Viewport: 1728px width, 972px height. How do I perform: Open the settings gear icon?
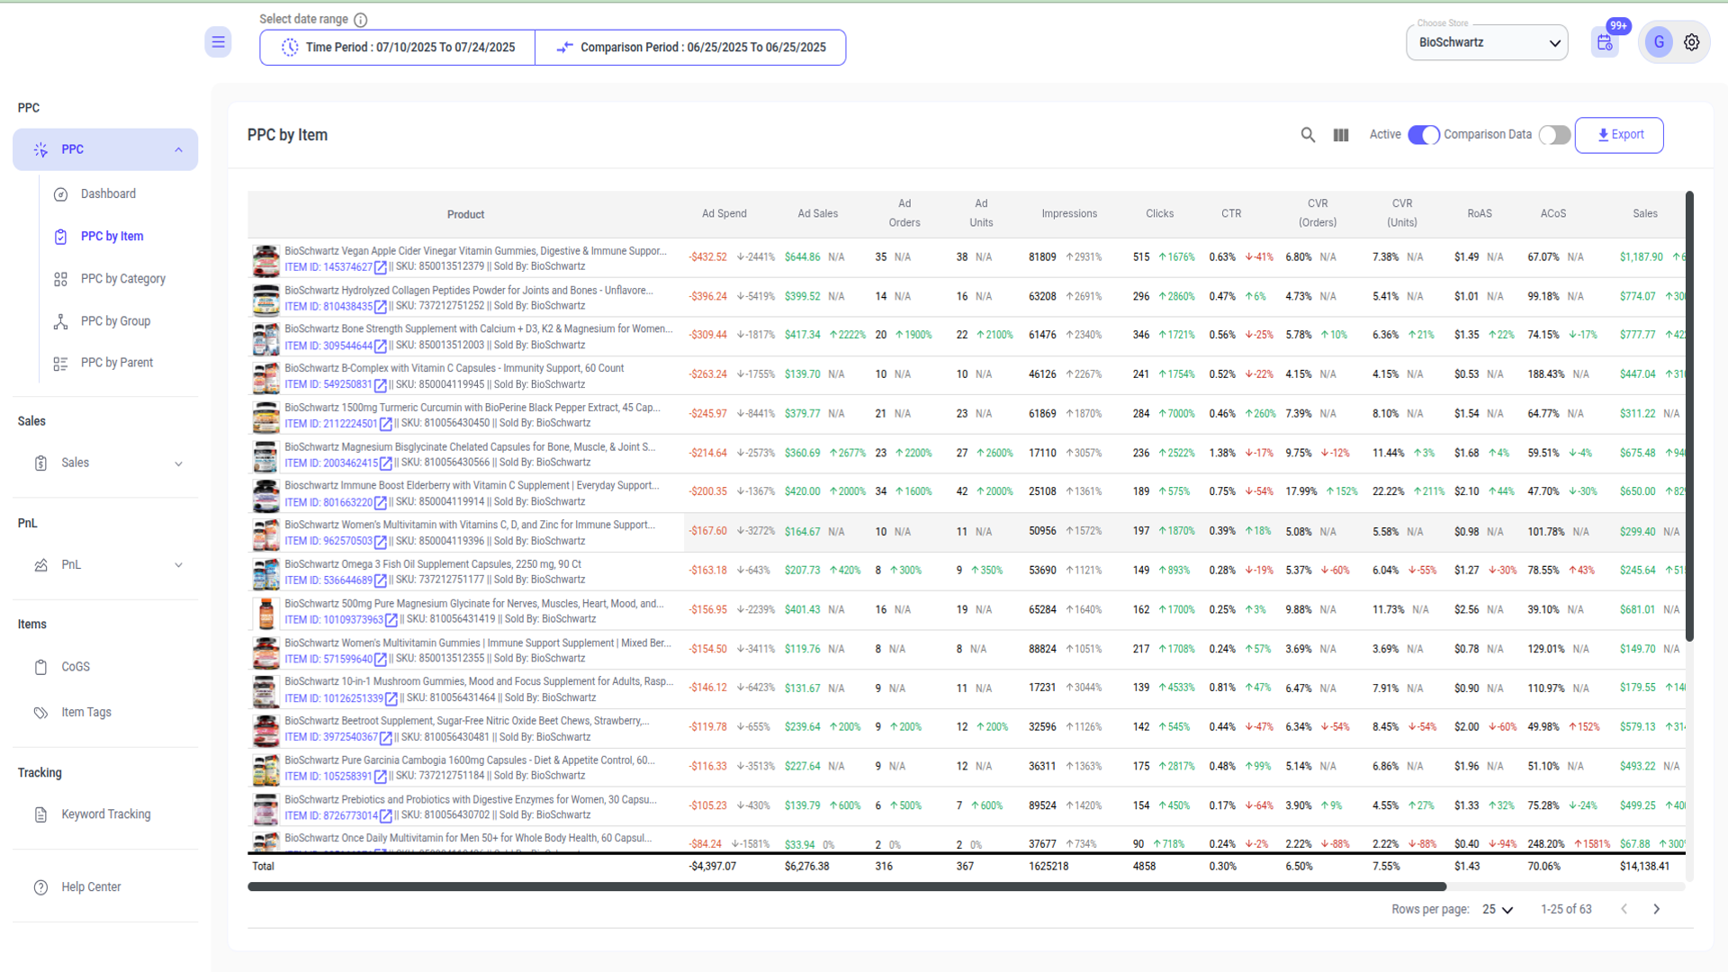(1692, 42)
